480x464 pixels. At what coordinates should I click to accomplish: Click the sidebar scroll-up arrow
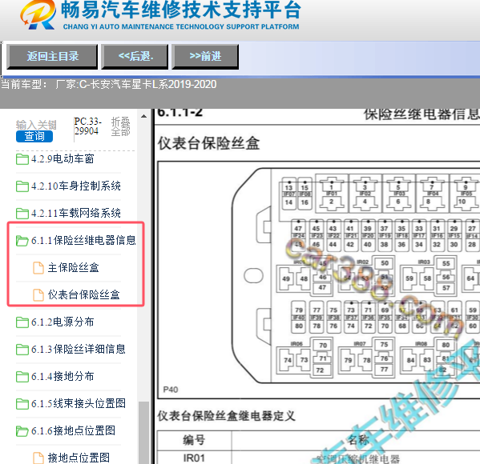click(x=143, y=116)
